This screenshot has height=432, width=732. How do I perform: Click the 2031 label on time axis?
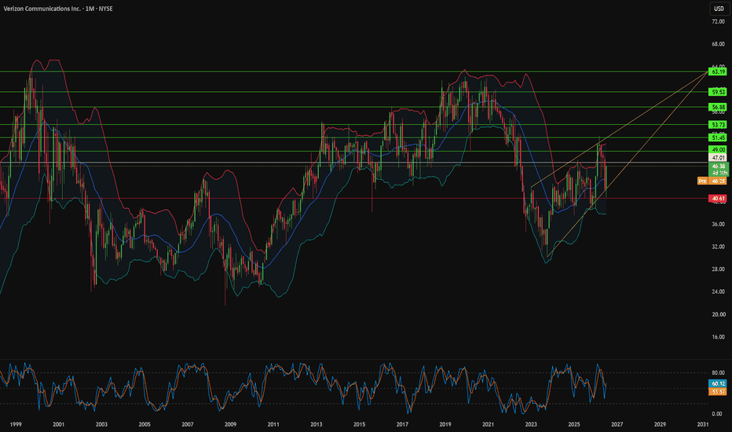703,424
